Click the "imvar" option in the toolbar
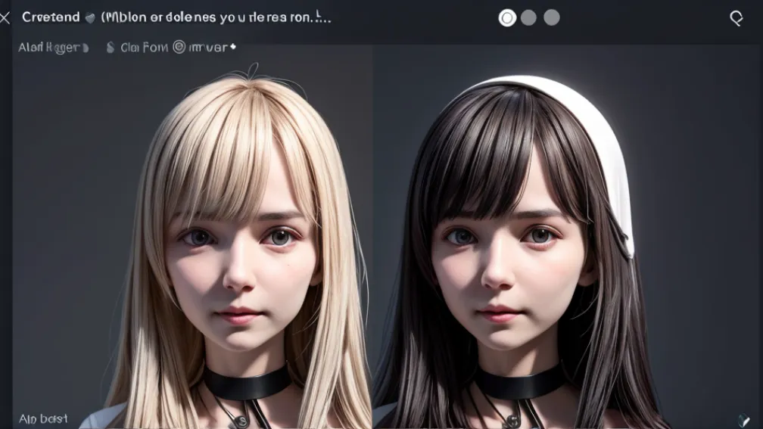This screenshot has height=429, width=763. tap(207, 48)
